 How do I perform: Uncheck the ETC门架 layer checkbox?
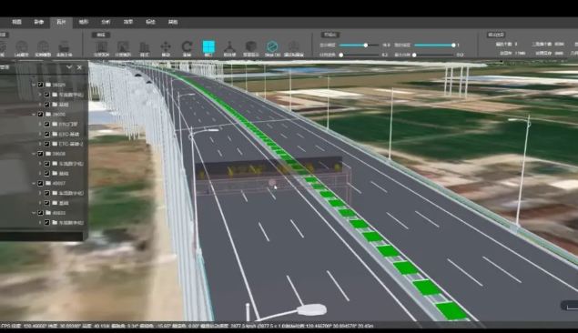pos(46,124)
